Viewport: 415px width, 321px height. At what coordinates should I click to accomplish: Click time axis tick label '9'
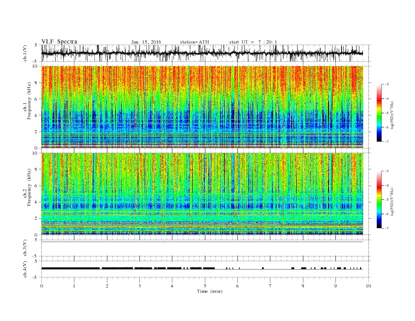tap(335, 286)
